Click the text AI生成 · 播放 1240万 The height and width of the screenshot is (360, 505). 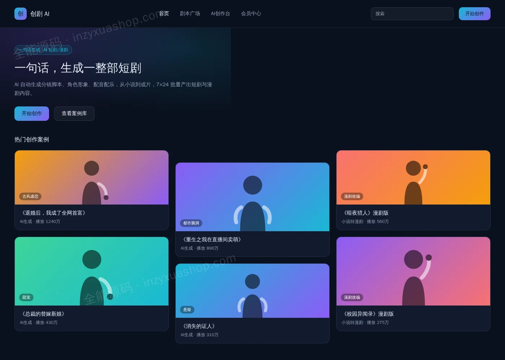tap(40, 221)
